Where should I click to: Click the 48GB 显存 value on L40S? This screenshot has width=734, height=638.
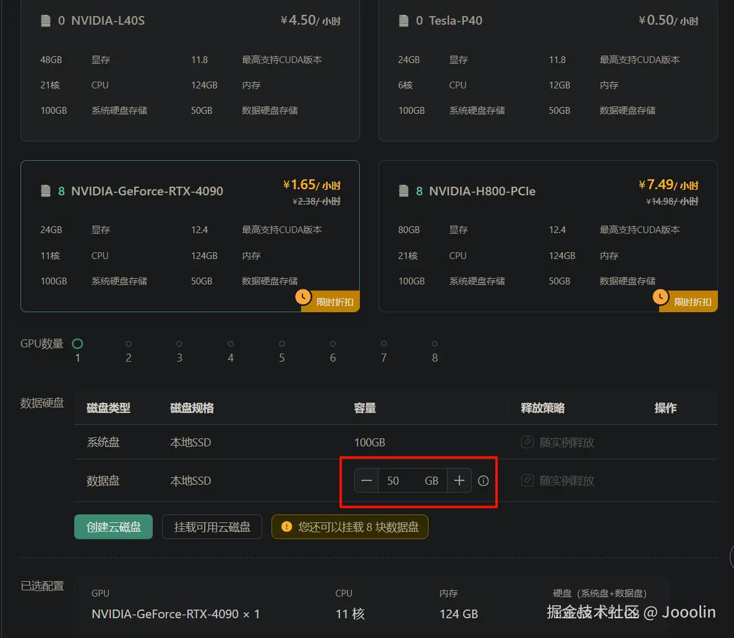click(51, 60)
